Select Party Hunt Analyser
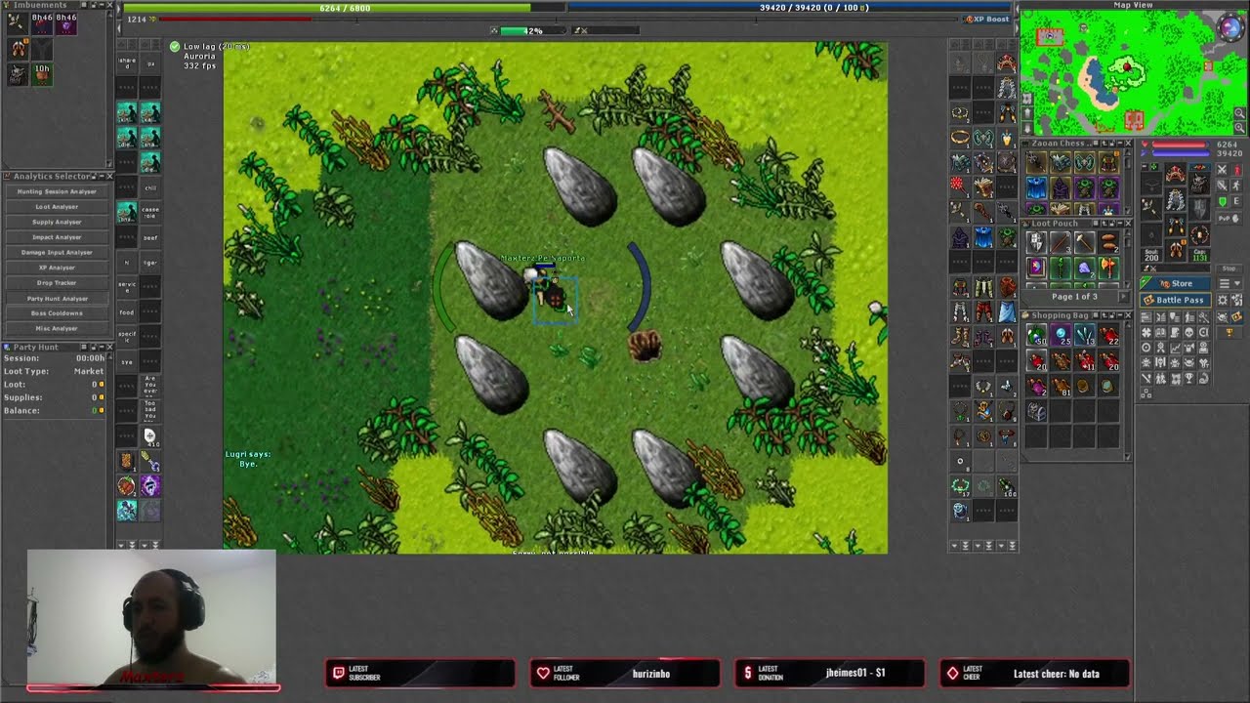1250x703 pixels. pyautogui.click(x=57, y=298)
